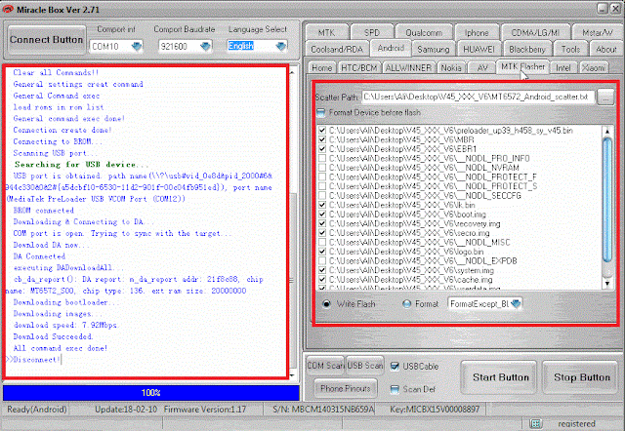The height and width of the screenshot is (431, 625).
Task: Check the __NODL_PROTECT_F checkbox
Action: [322, 177]
